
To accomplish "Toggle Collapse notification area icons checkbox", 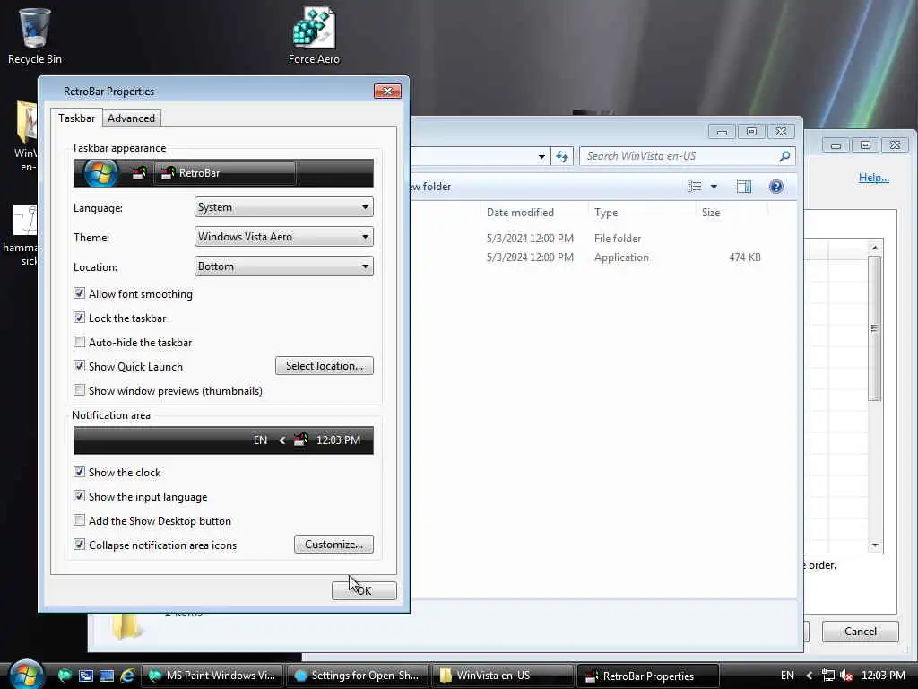I will pyautogui.click(x=79, y=545).
